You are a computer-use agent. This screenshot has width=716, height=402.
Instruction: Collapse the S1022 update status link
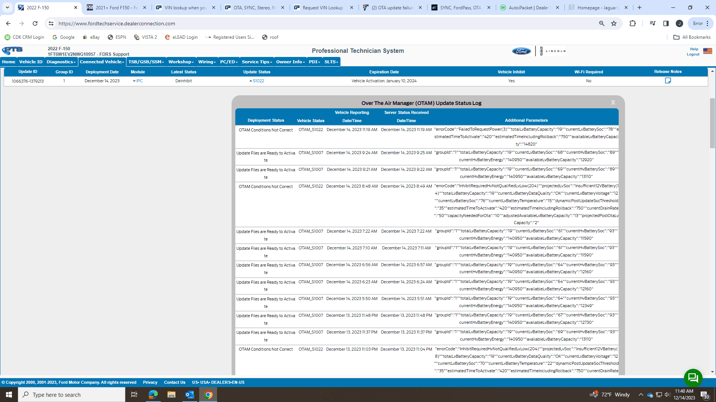[257, 81]
